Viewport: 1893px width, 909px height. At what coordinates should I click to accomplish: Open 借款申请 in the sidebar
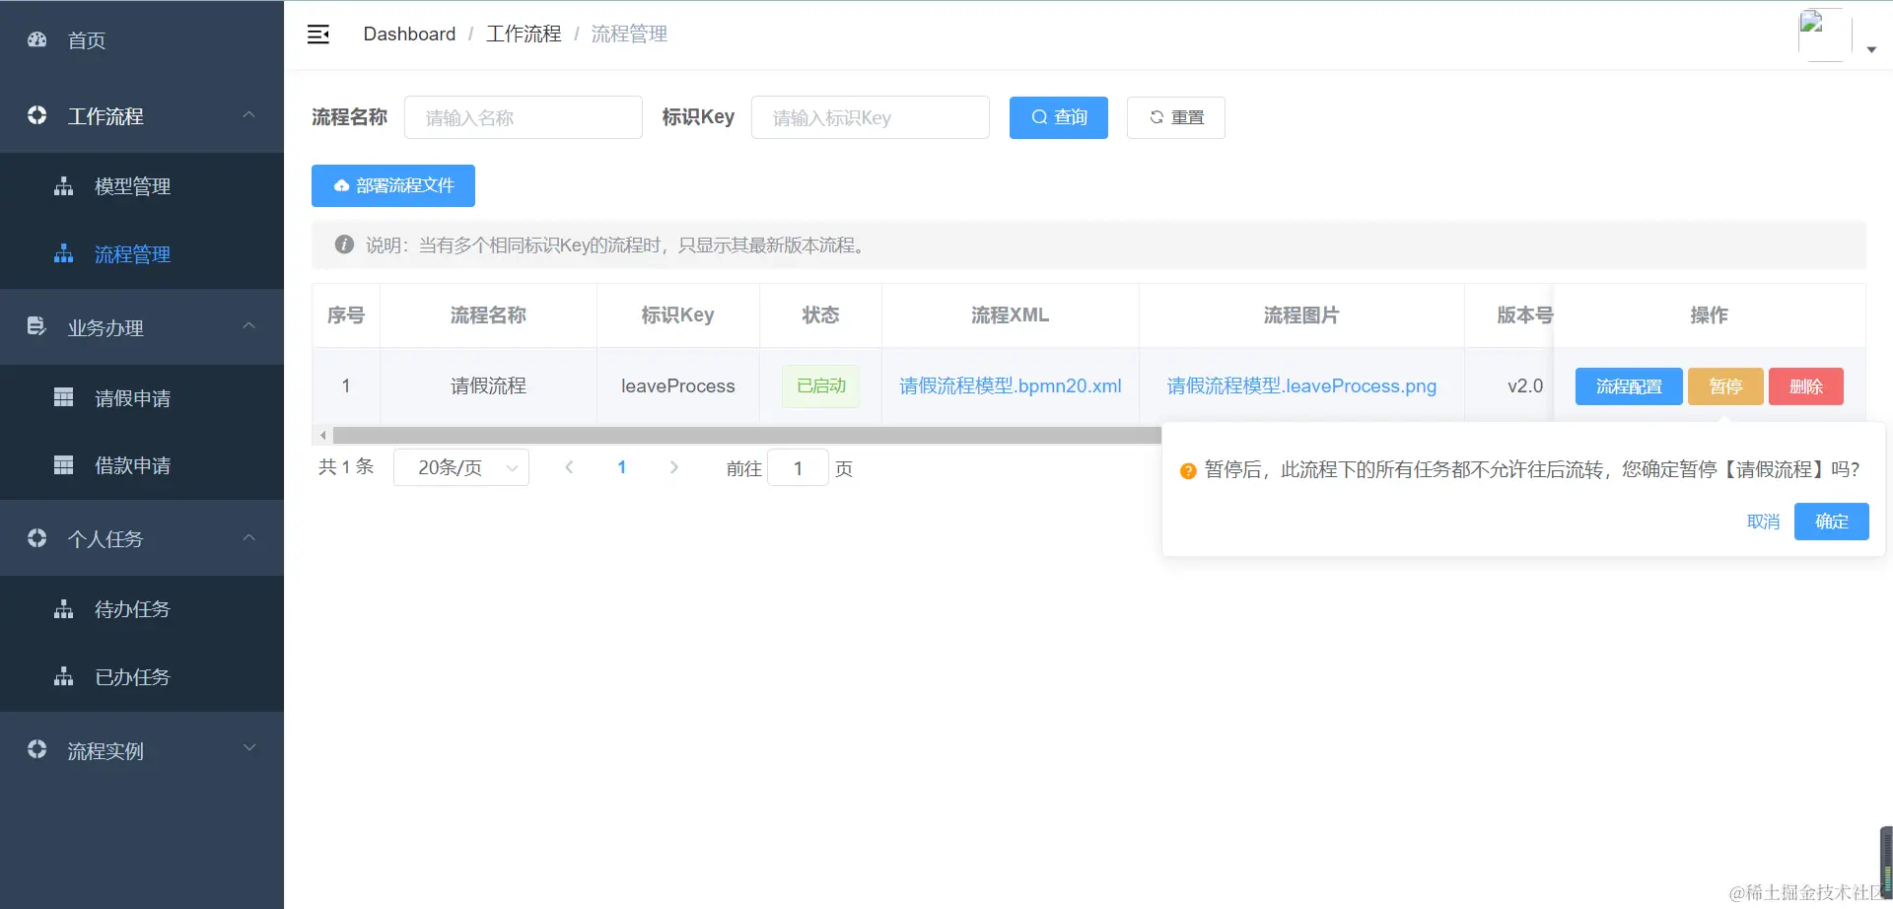(142, 465)
